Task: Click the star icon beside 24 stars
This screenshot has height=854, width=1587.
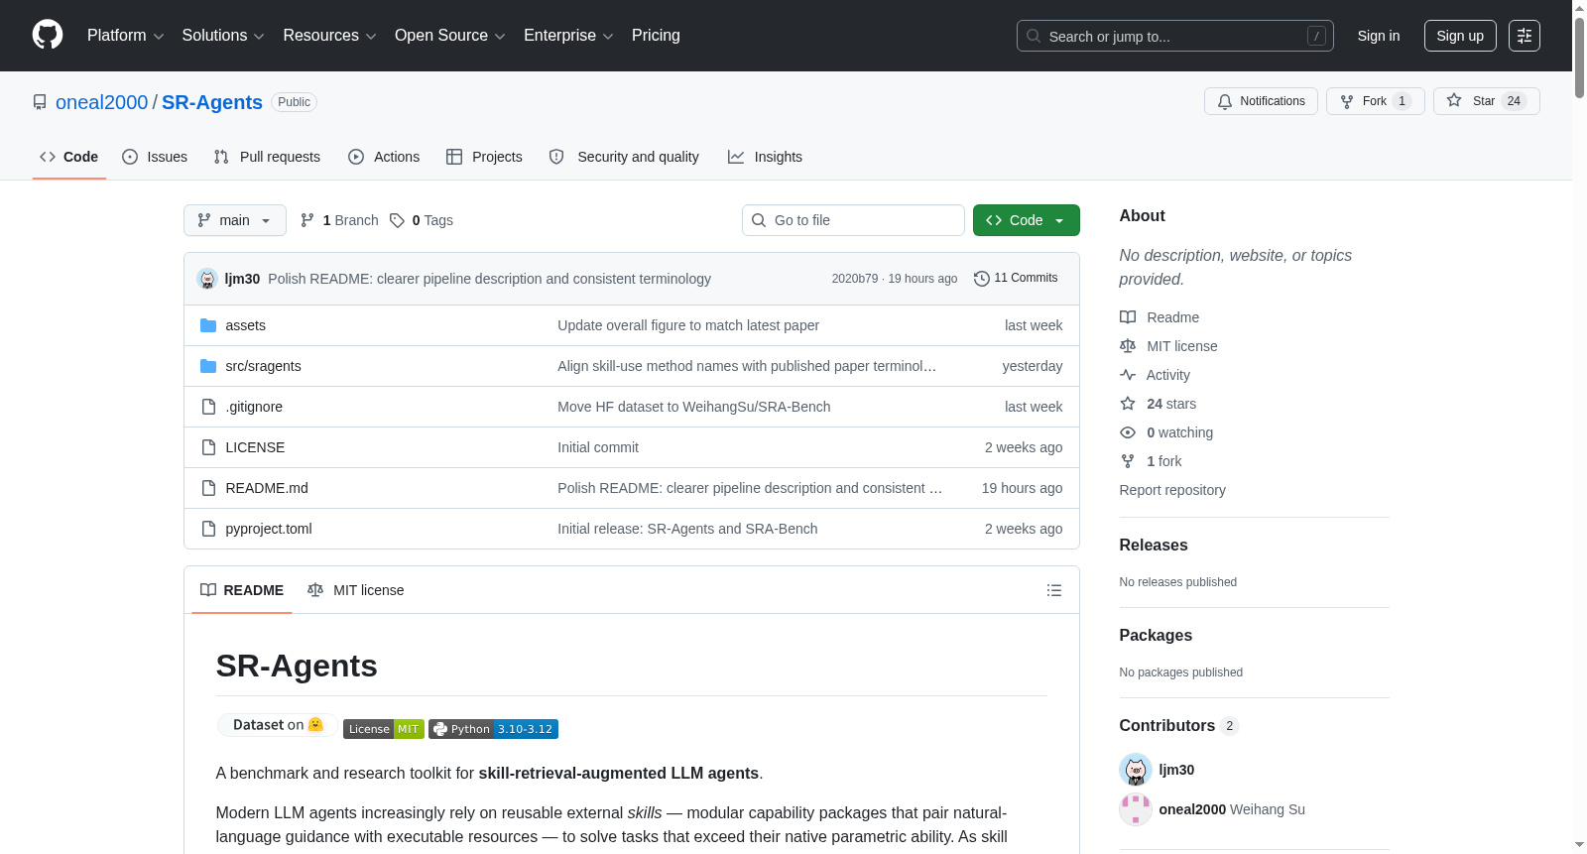Action: pyautogui.click(x=1128, y=404)
